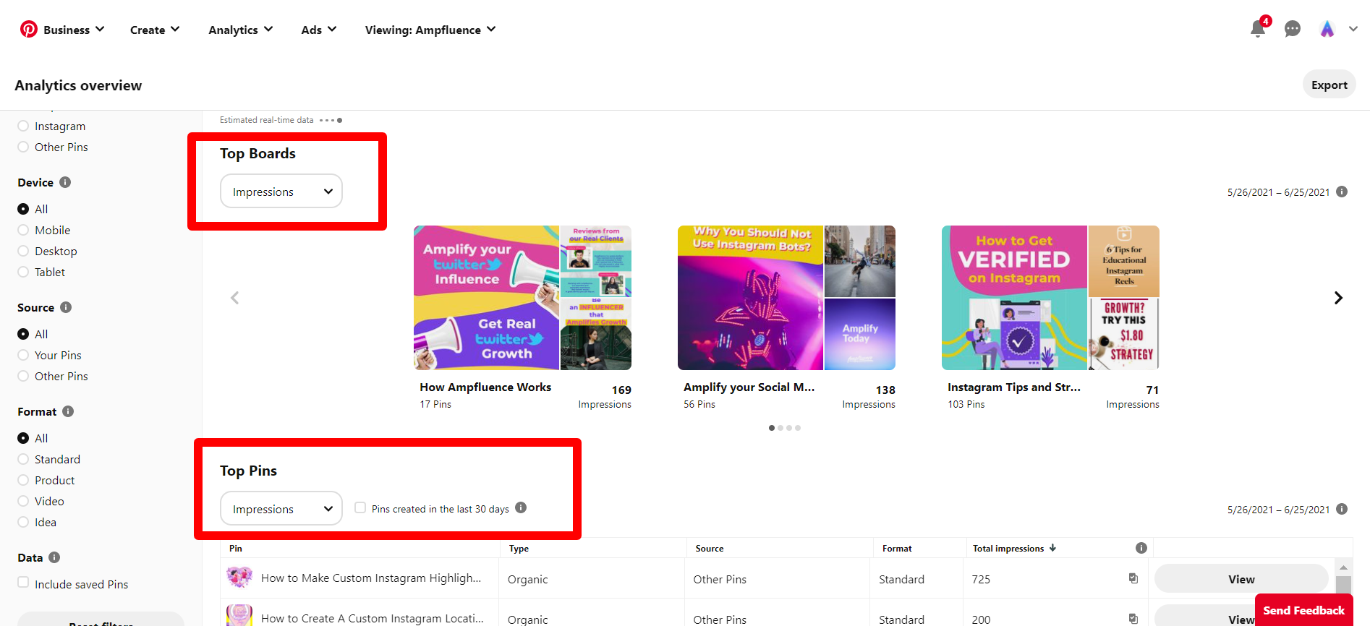Go to next Top Boards carousel page

[1338, 298]
